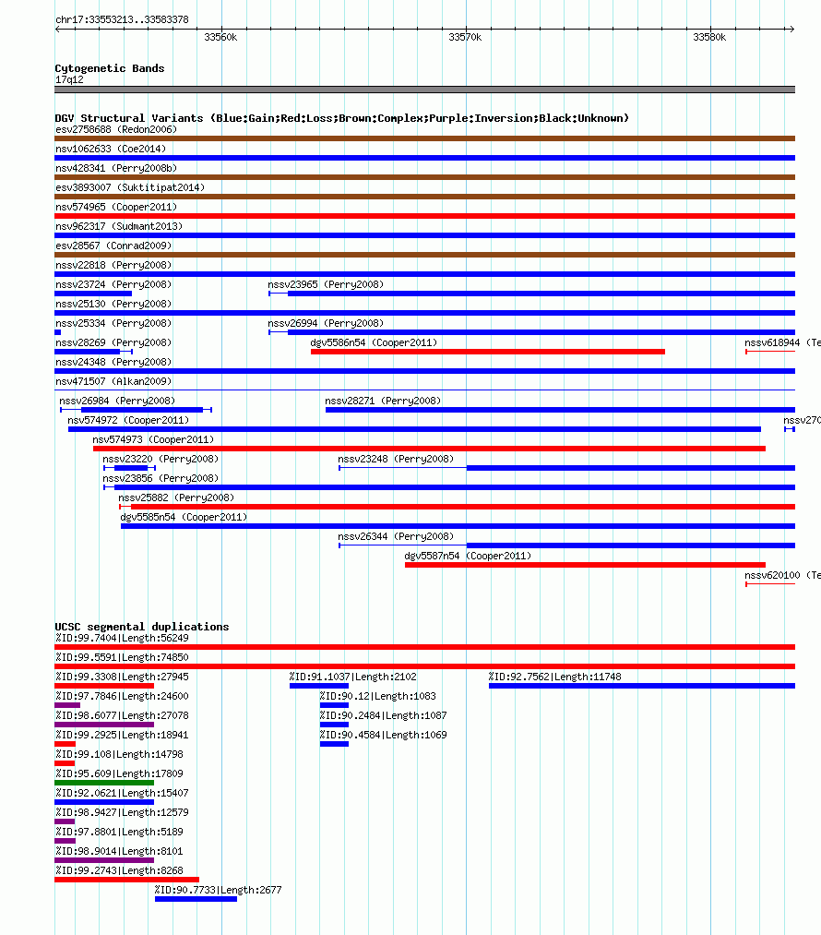Open variant nsv428341 (Perry2008b)
This screenshot has width=821, height=935.
tap(425, 177)
